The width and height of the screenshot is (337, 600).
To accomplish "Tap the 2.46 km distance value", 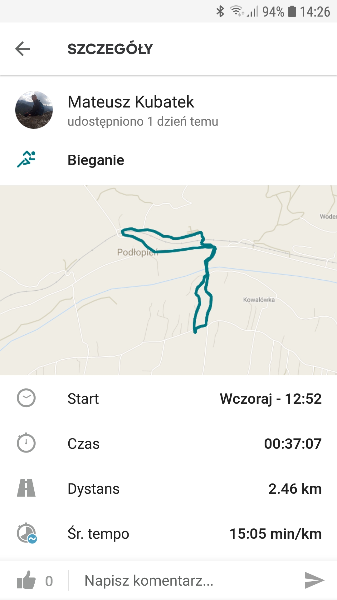I will pos(295,489).
